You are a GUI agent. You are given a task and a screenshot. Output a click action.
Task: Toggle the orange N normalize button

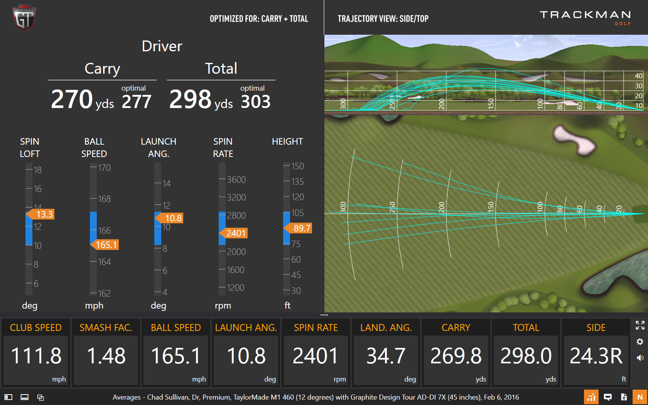640,397
